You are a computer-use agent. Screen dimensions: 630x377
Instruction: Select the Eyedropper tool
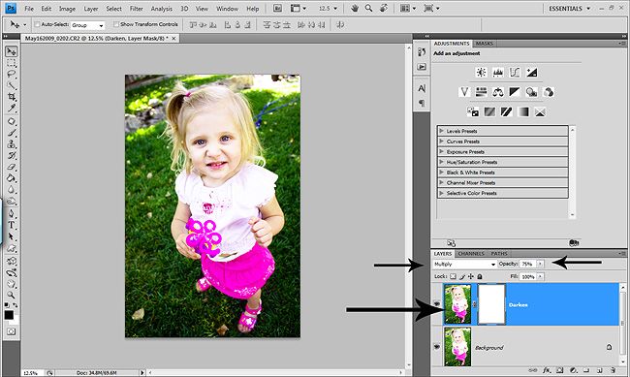click(12, 109)
